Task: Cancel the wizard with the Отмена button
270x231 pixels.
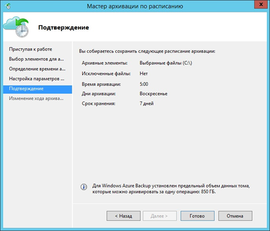Action: [235, 216]
